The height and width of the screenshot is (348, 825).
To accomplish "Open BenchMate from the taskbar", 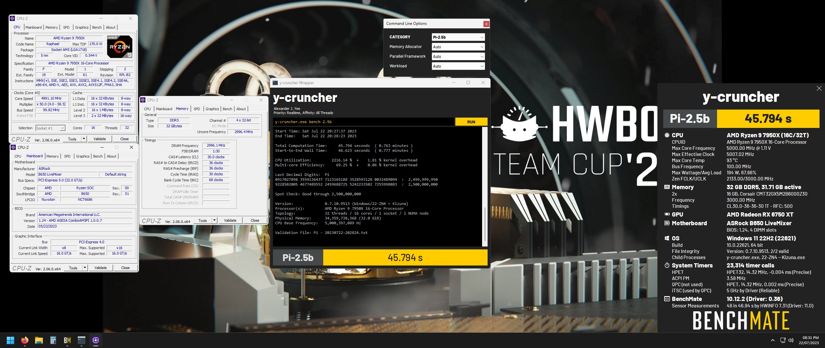I will click(x=67, y=340).
